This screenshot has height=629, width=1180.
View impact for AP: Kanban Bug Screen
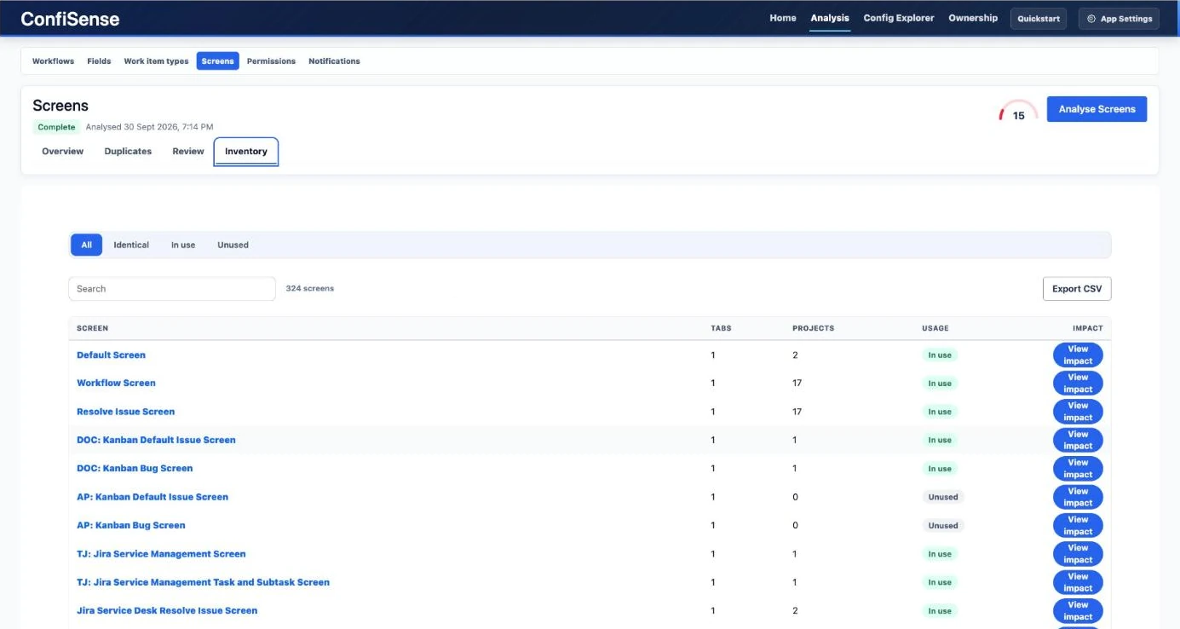point(1078,526)
